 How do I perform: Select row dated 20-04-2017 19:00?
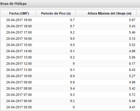coord(68,20)
